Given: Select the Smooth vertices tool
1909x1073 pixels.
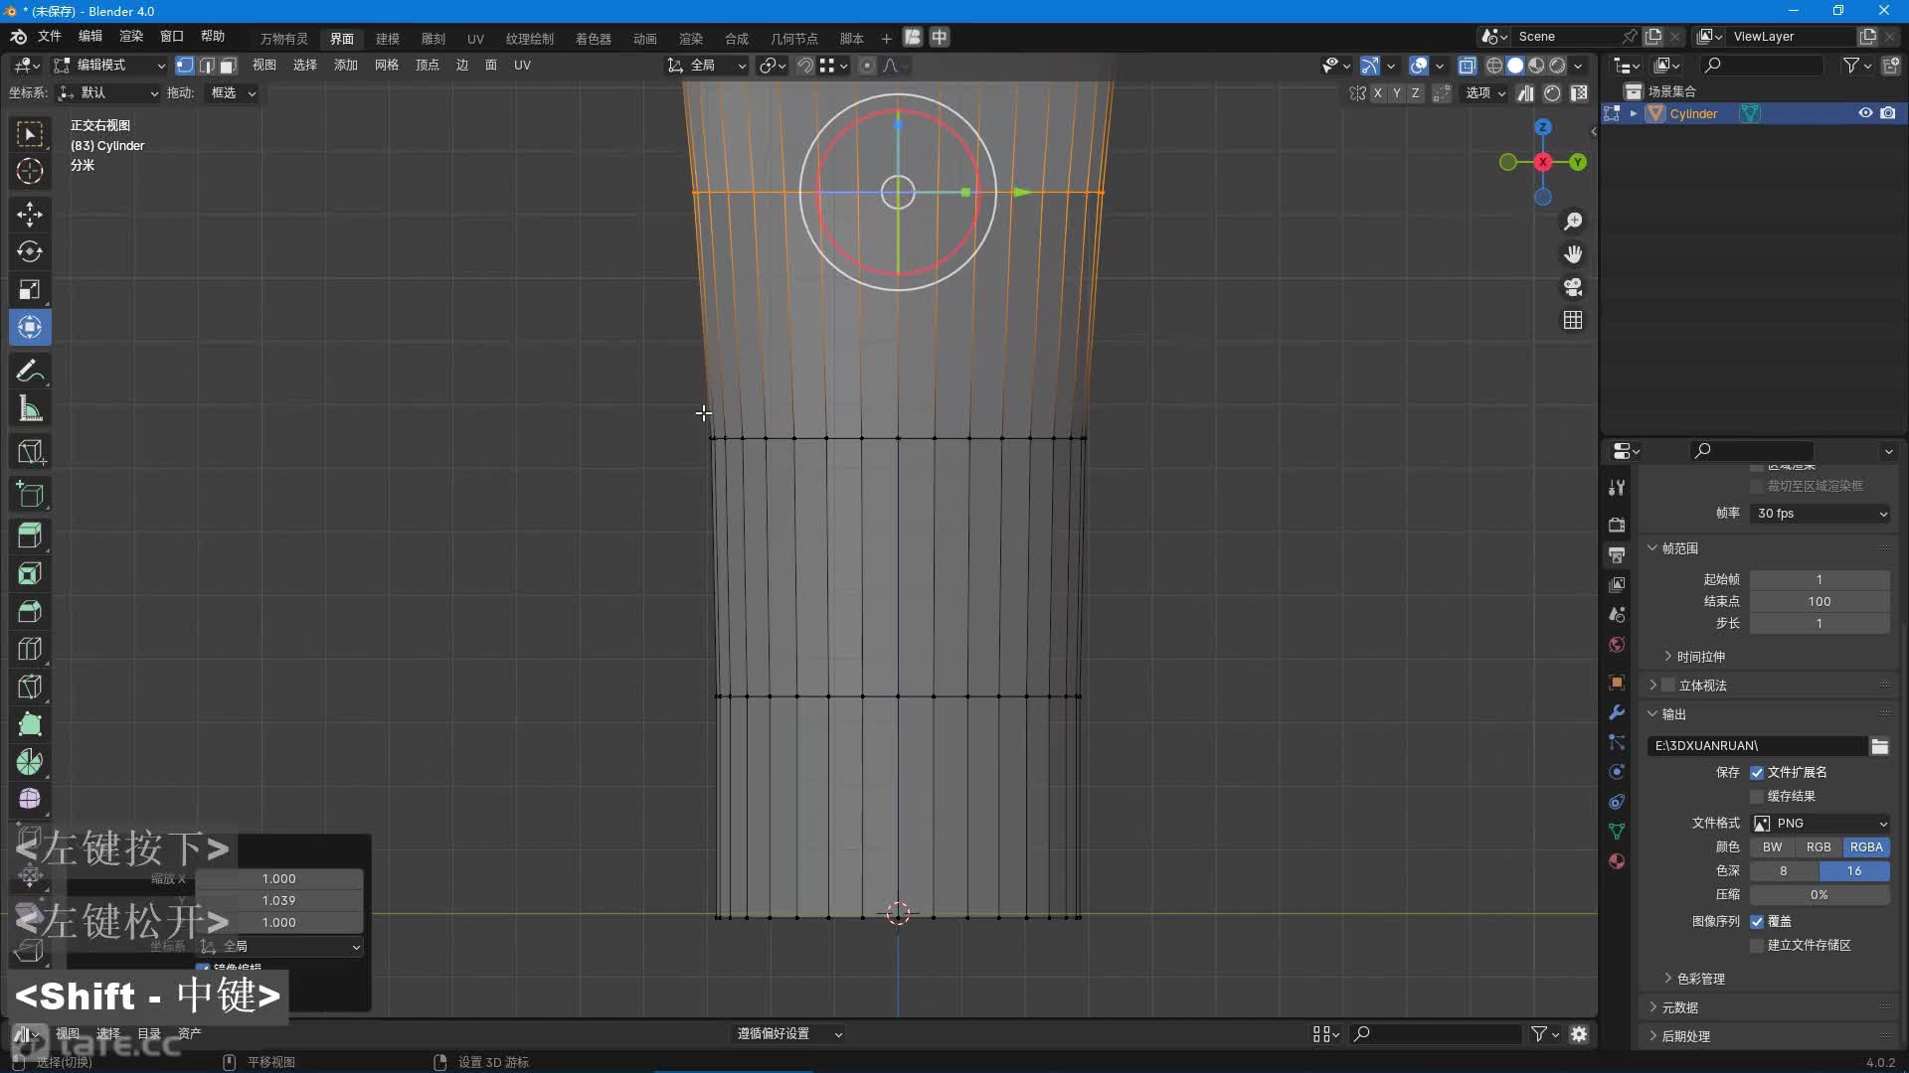Looking at the screenshot, I should [30, 800].
